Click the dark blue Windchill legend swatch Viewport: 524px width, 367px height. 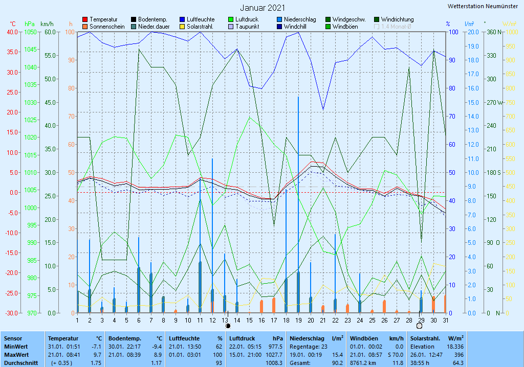coord(279,27)
